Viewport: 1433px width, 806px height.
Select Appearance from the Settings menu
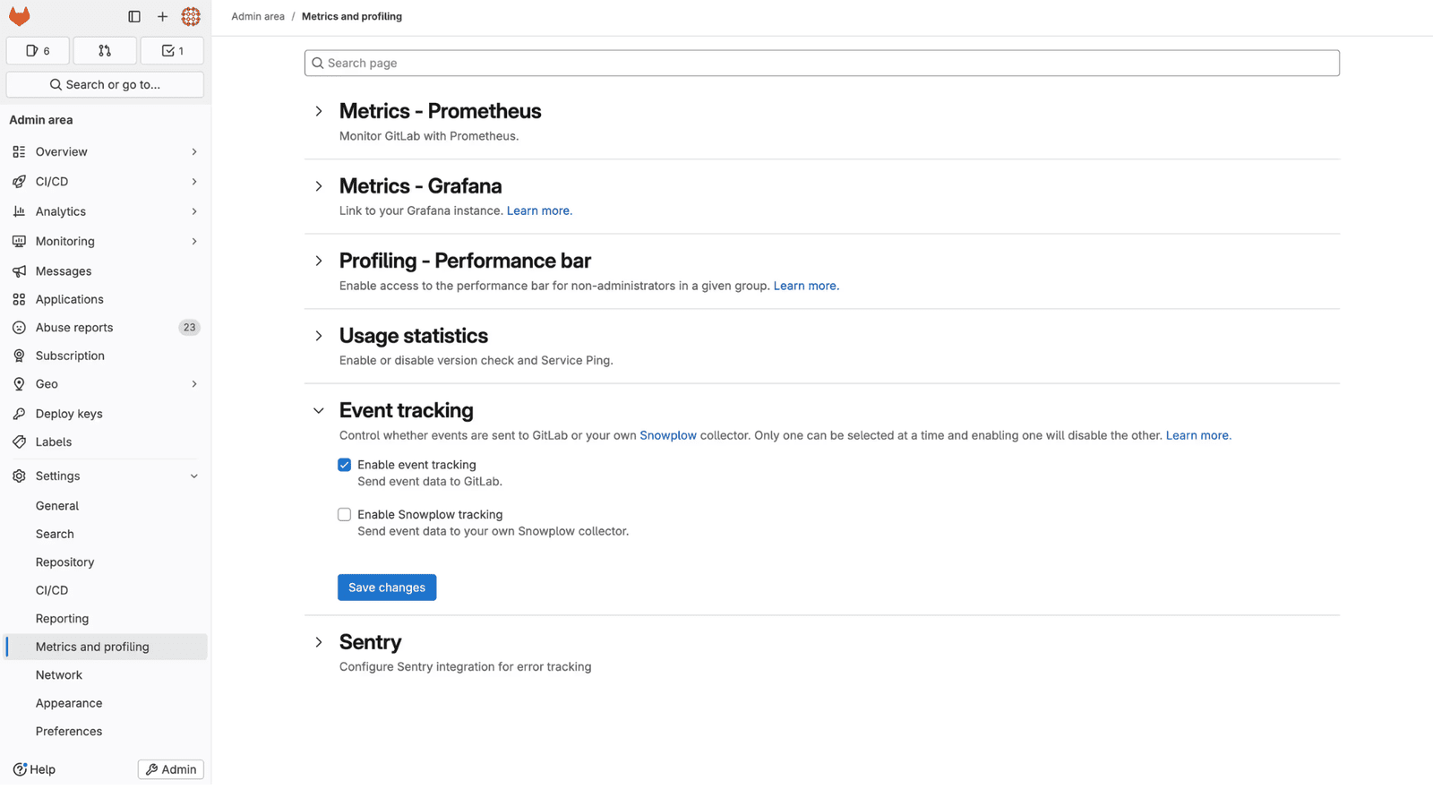69,702
